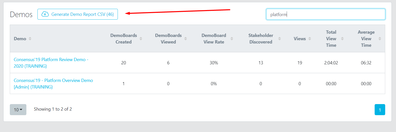Sort by Views column arrows

pos(310,38)
